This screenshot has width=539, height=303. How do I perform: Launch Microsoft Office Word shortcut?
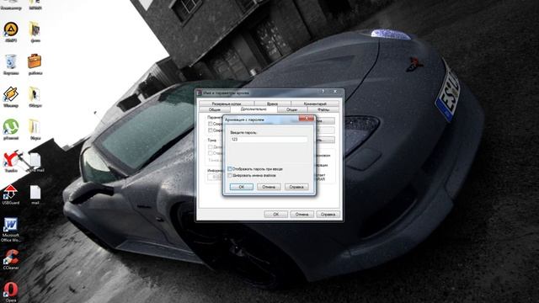11,230
